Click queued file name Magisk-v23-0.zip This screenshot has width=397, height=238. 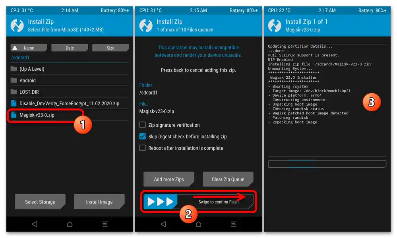click(x=157, y=111)
